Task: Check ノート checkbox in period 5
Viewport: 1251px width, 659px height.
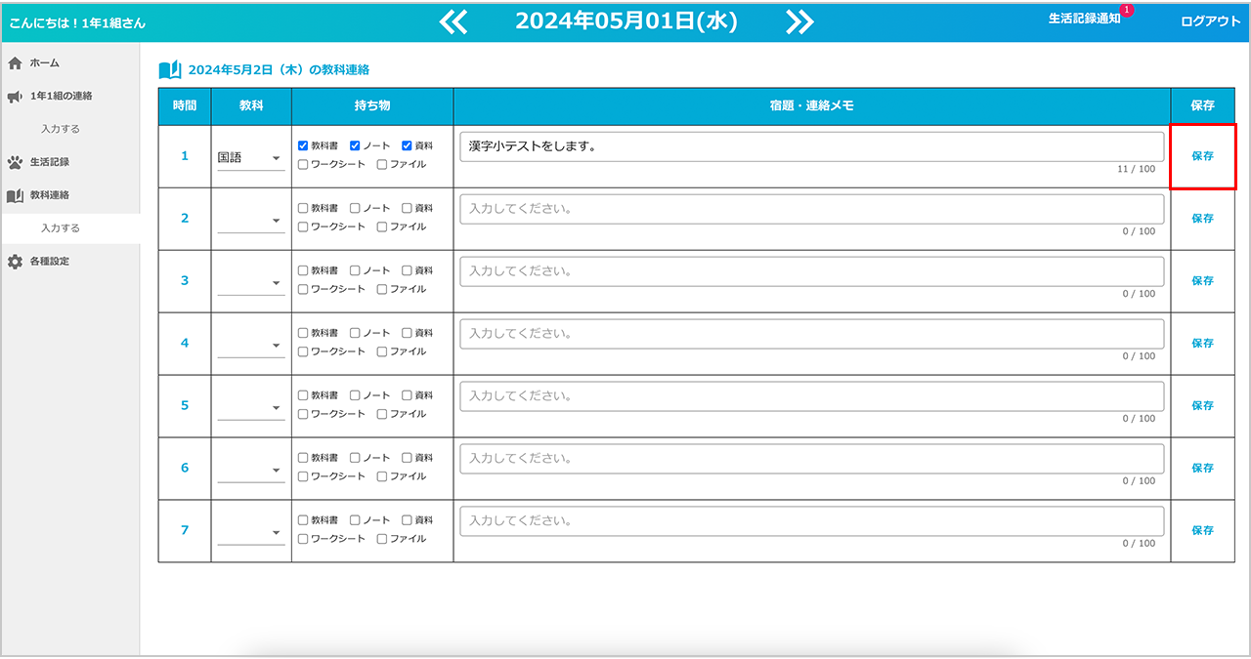Action: click(356, 395)
